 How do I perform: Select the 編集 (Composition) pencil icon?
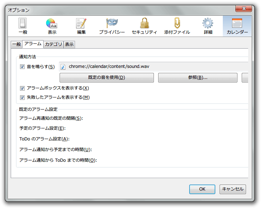(81, 27)
